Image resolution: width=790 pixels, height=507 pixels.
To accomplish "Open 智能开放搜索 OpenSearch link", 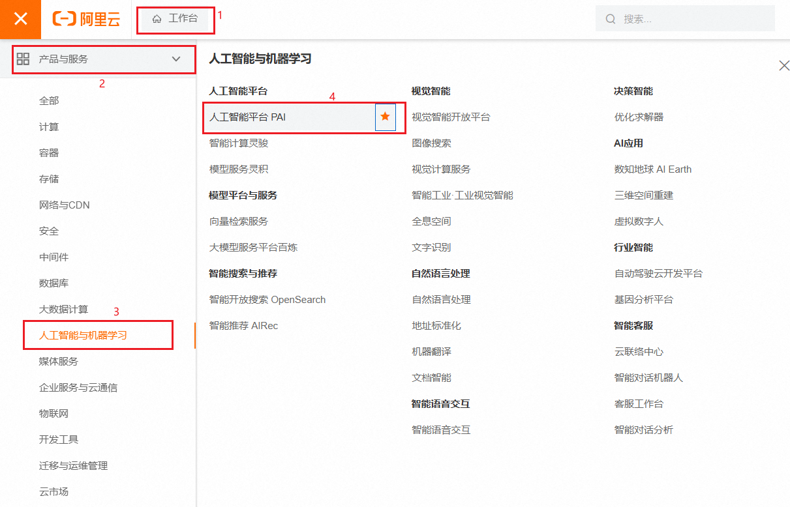I will point(267,300).
